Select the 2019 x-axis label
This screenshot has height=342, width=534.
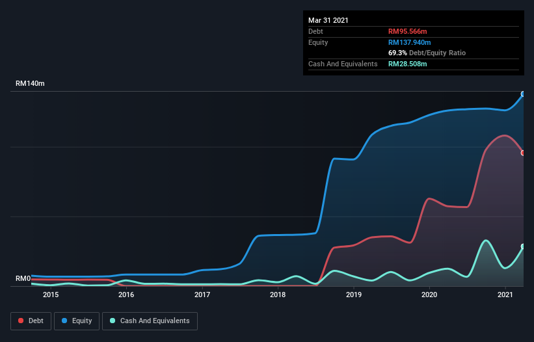point(354,295)
